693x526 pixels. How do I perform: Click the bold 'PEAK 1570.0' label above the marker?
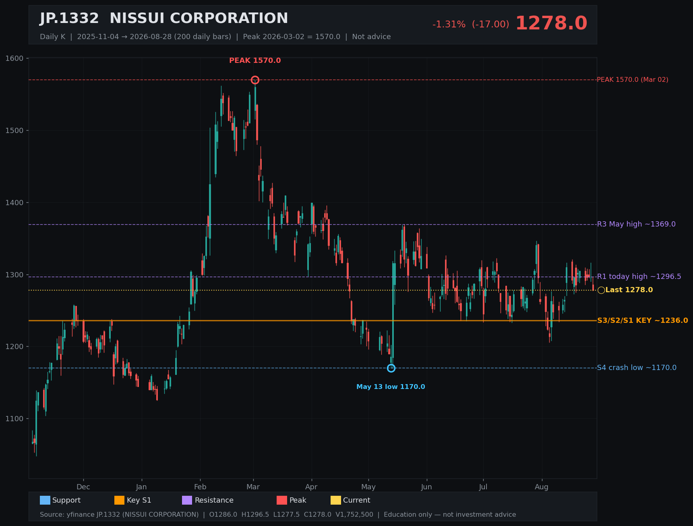[x=255, y=61]
